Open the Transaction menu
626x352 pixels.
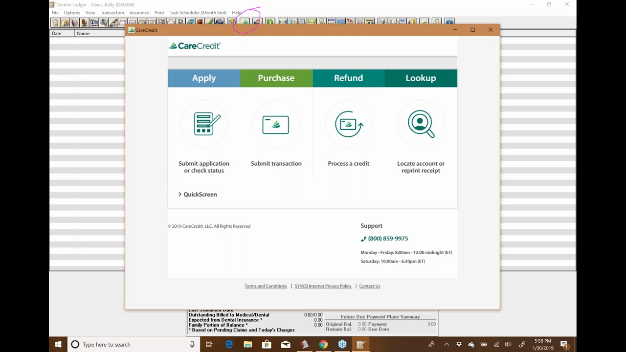pyautogui.click(x=112, y=12)
